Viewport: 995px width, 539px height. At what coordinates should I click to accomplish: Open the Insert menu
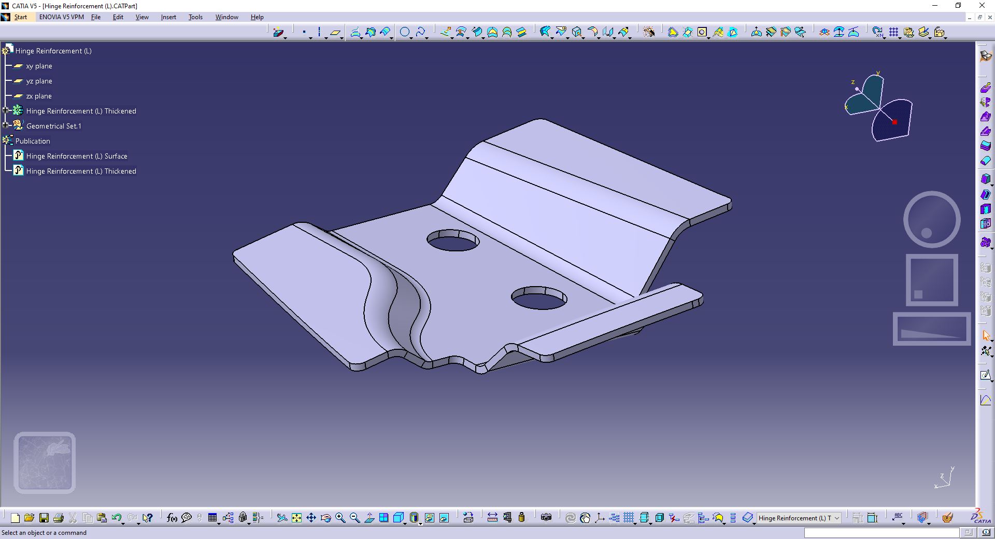[168, 17]
